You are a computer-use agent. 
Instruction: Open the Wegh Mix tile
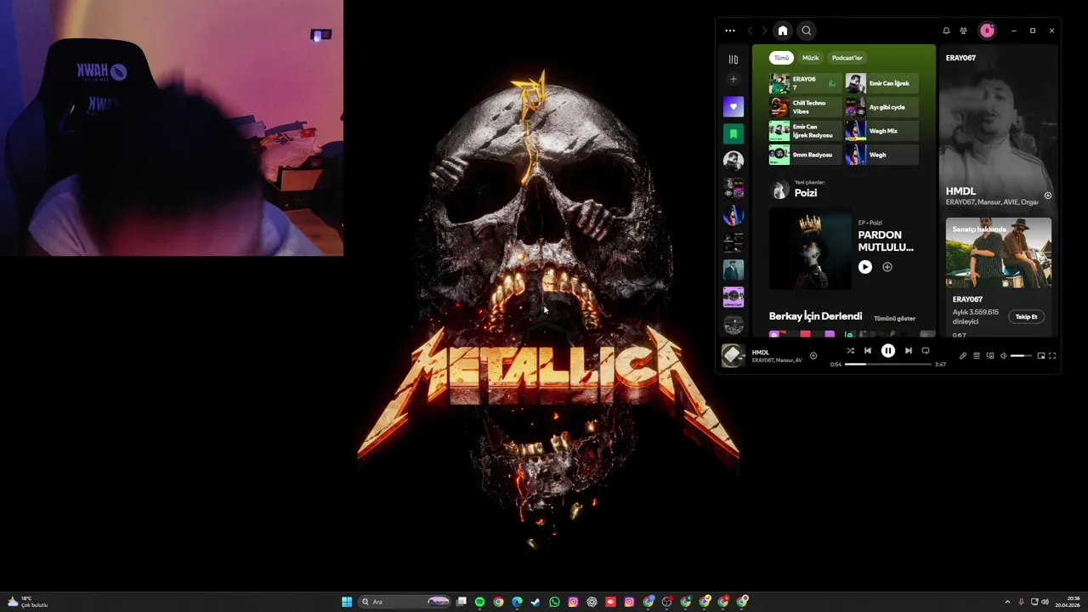click(881, 131)
